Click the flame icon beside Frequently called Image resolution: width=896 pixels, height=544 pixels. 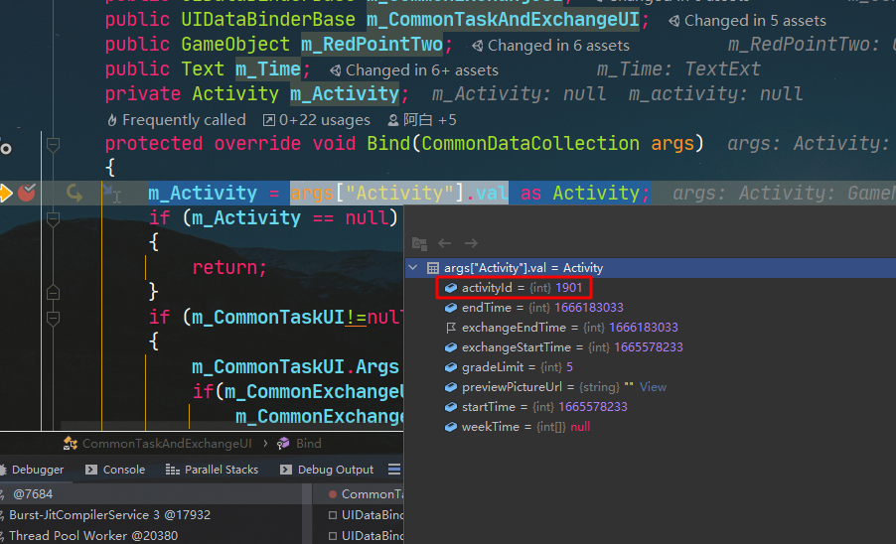point(112,120)
